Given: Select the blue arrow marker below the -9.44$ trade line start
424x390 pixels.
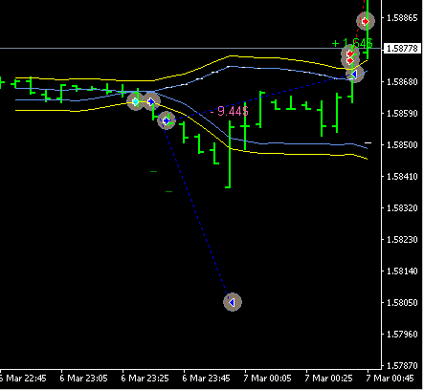Looking at the screenshot, I should click(x=167, y=120).
